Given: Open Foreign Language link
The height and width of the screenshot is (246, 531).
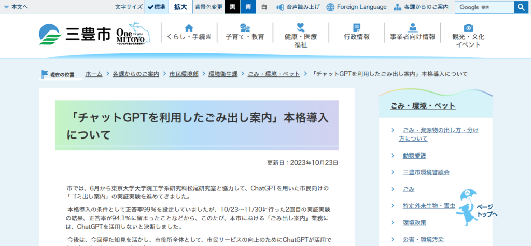Looking at the screenshot, I should pyautogui.click(x=357, y=7).
